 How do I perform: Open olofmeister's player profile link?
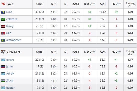tap(14, 40)
